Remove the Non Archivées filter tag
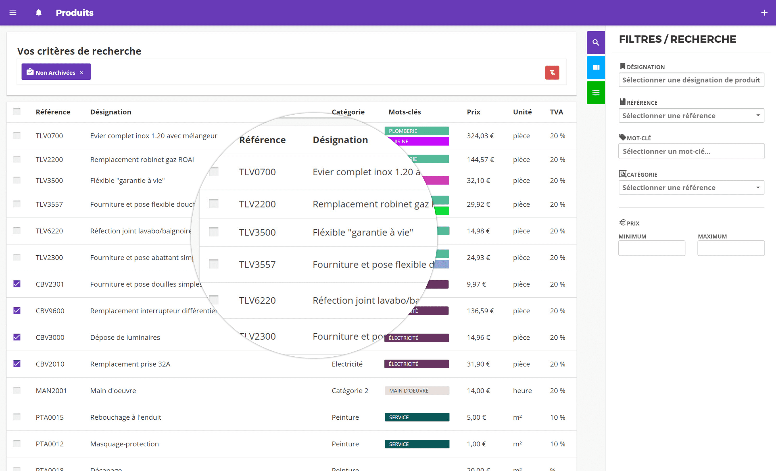The height and width of the screenshot is (471, 776). (x=83, y=73)
